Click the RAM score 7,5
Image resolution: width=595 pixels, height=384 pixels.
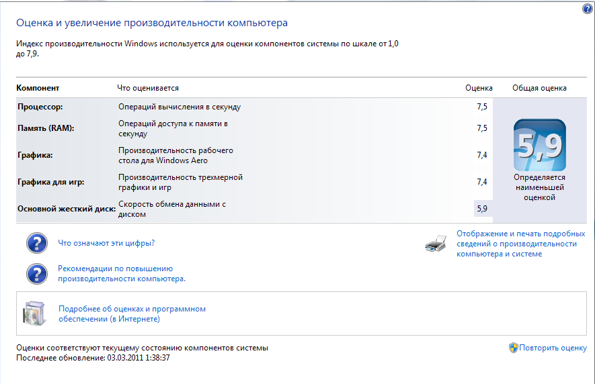click(x=482, y=128)
